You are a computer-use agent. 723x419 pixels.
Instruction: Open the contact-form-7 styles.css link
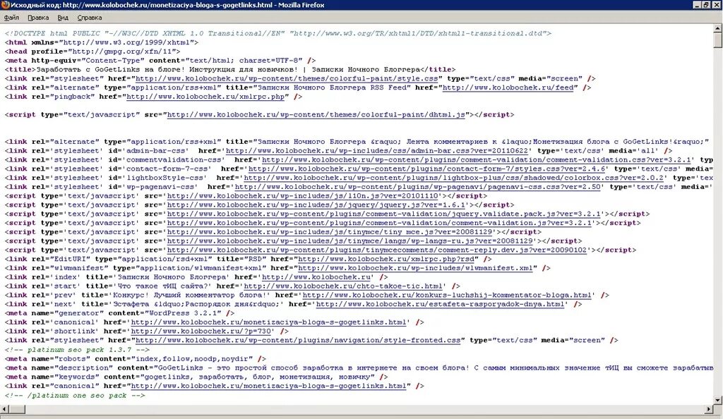426,169
